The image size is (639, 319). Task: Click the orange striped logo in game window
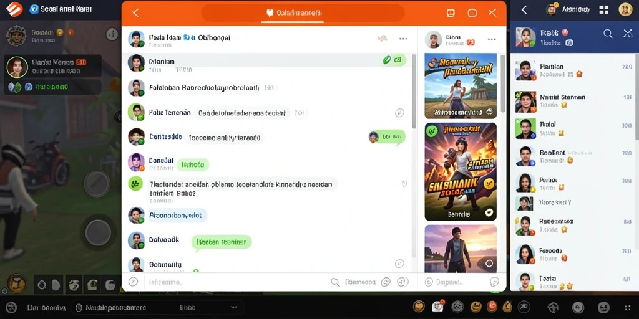(x=14, y=9)
